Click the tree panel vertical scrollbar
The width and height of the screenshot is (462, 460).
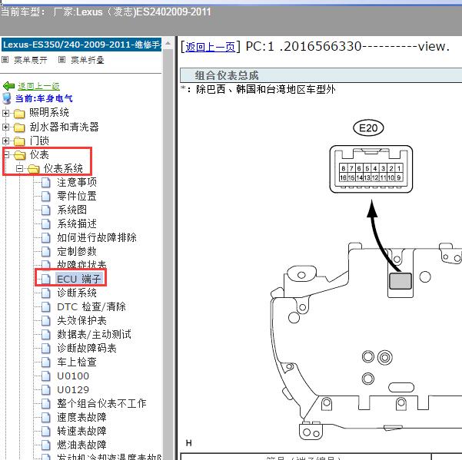(168, 250)
